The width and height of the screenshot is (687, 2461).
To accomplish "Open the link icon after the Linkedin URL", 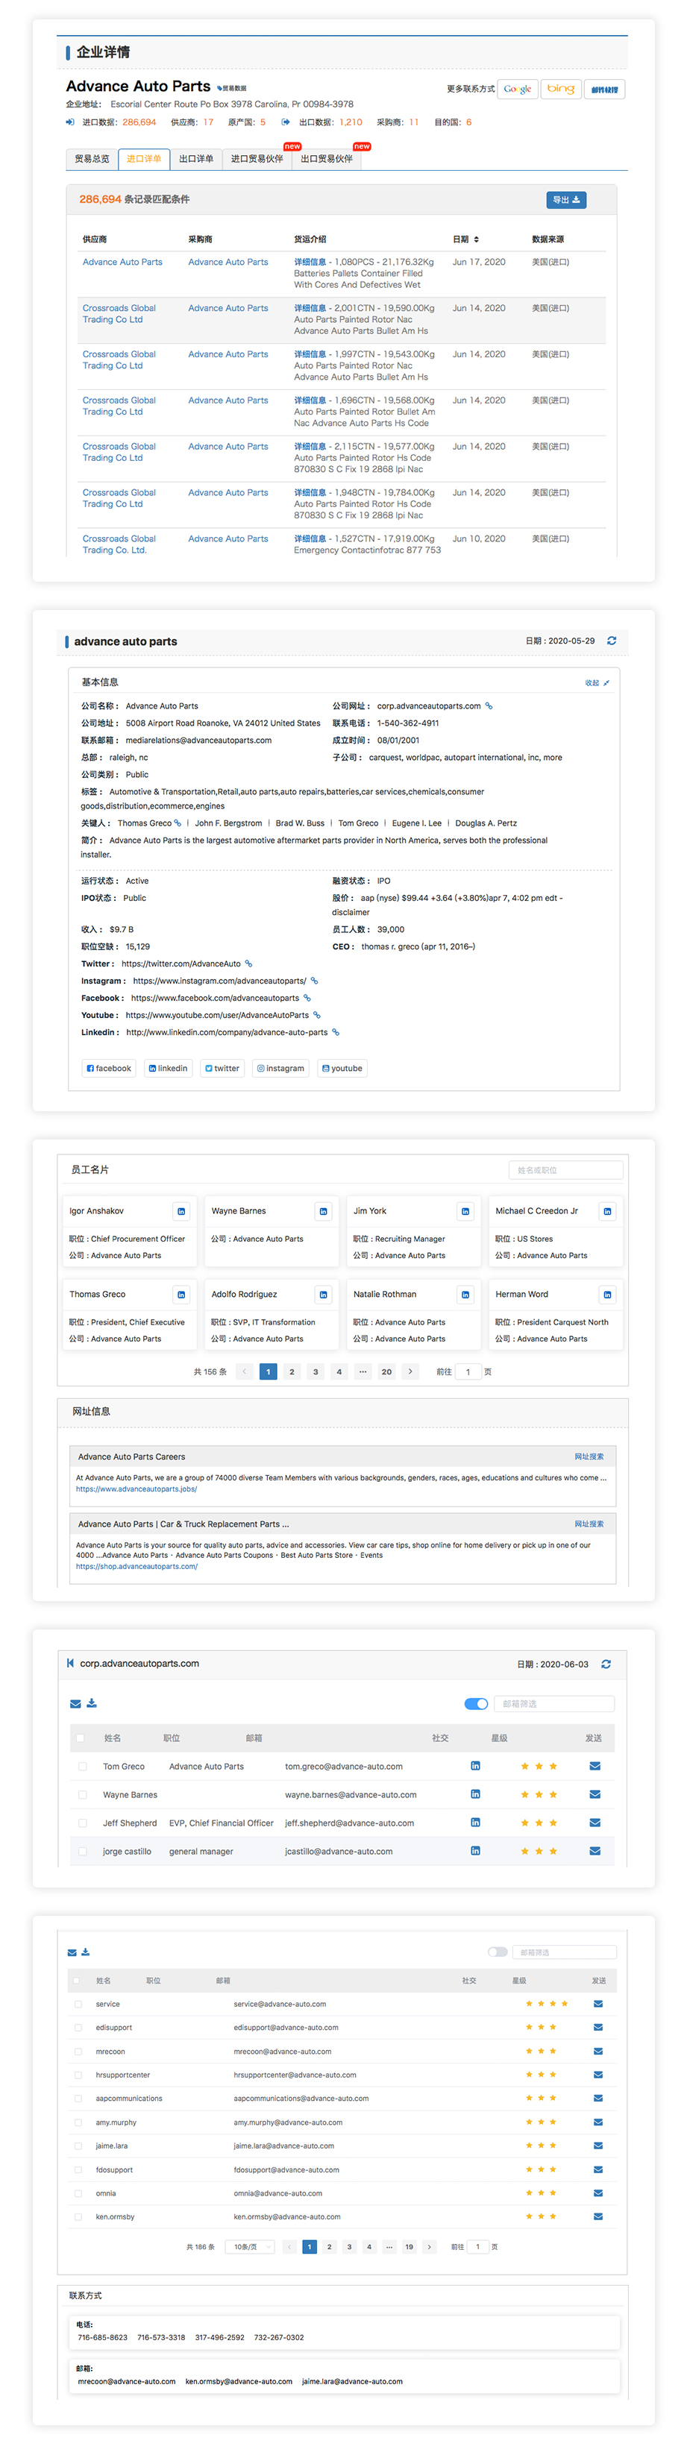I will pyautogui.click(x=336, y=1032).
